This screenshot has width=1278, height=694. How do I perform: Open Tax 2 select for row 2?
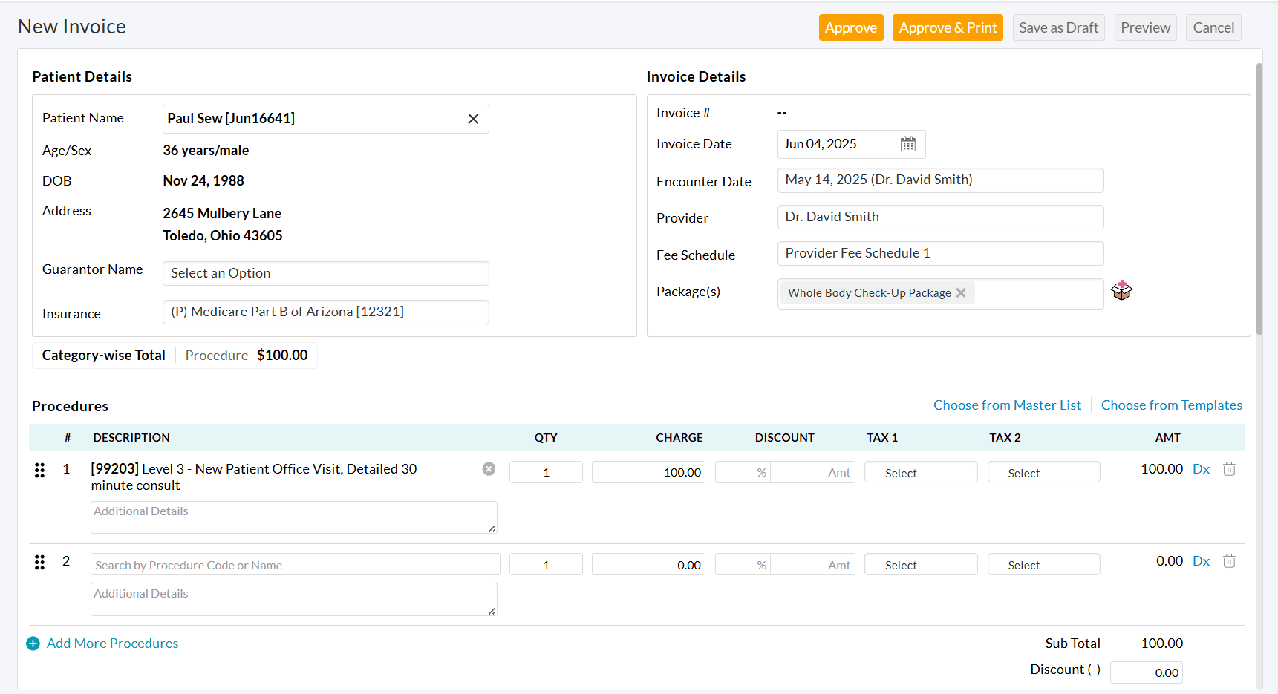1043,565
